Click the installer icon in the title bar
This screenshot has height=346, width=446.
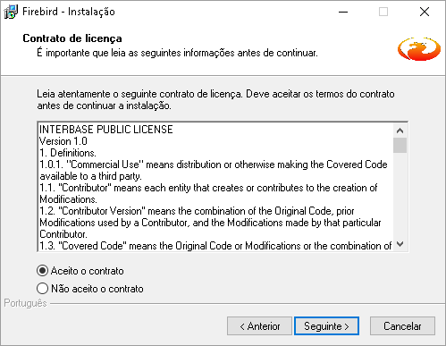11,12
